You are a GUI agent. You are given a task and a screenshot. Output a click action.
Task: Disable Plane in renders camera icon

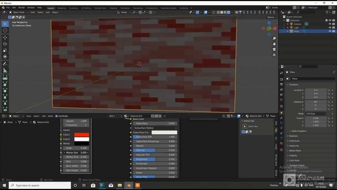click(333, 31)
